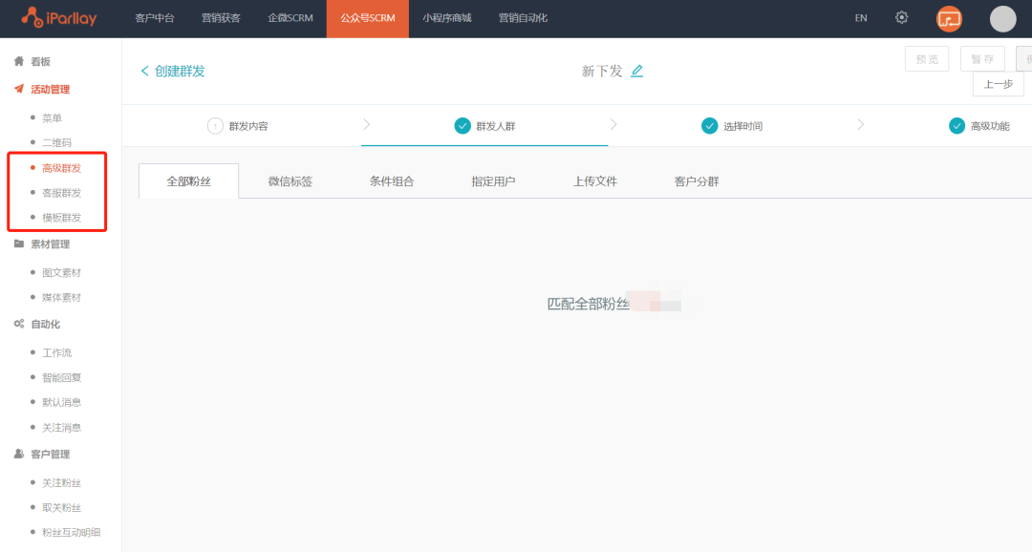Click the 预览 button
Screen dimensions: 1032x552
[x=927, y=59]
